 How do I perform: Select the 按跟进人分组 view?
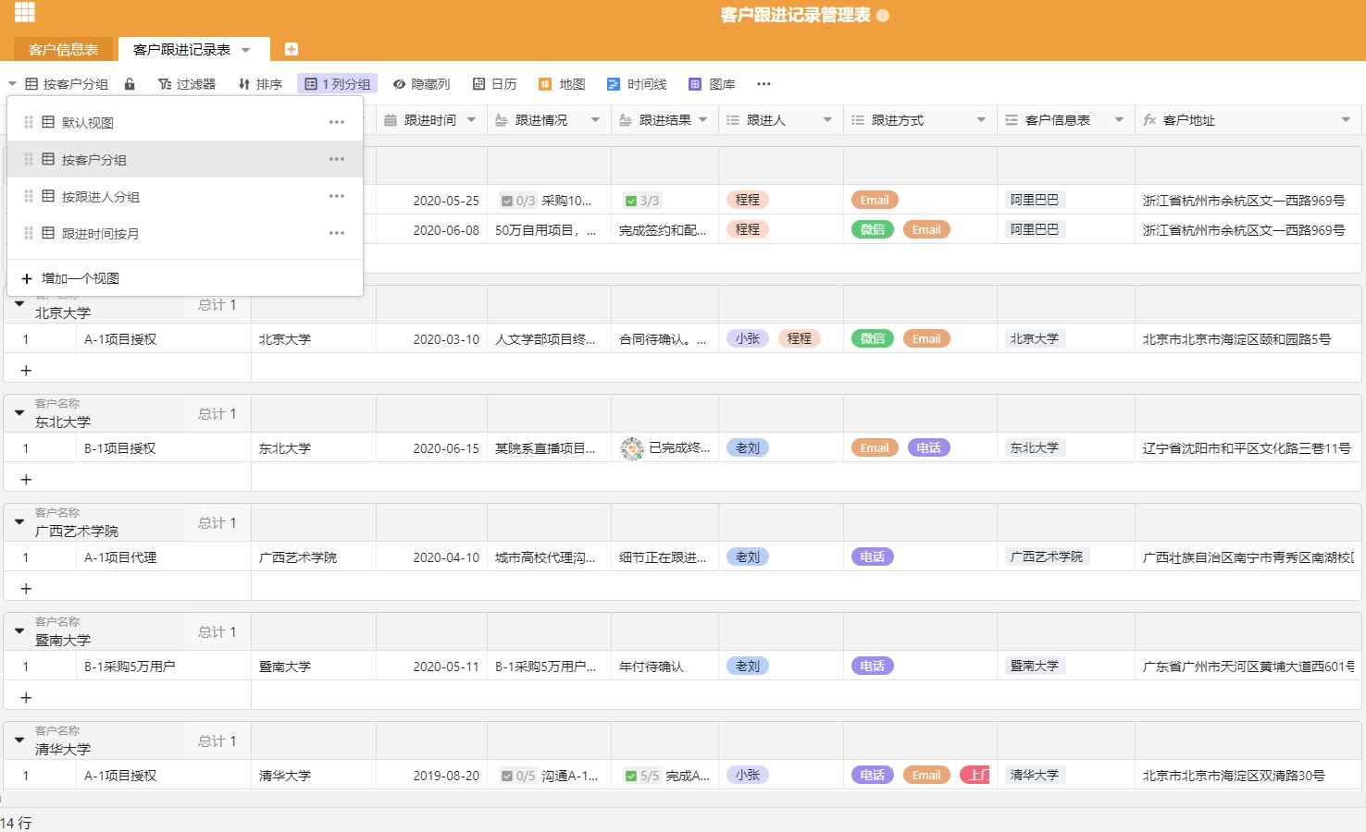point(185,196)
